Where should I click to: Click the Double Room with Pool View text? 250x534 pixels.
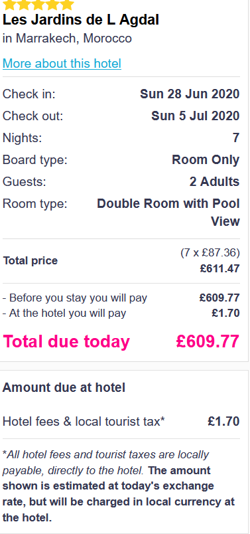point(168,213)
